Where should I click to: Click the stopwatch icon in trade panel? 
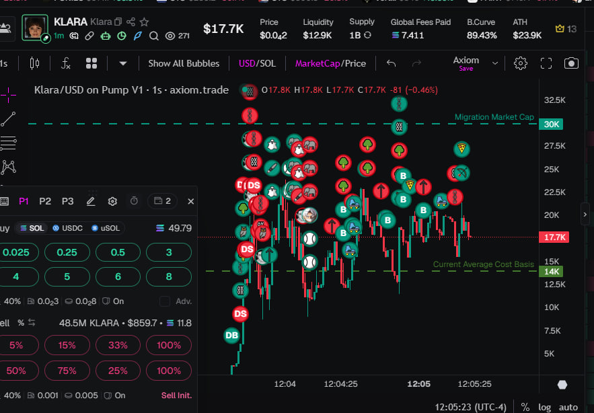[134, 201]
